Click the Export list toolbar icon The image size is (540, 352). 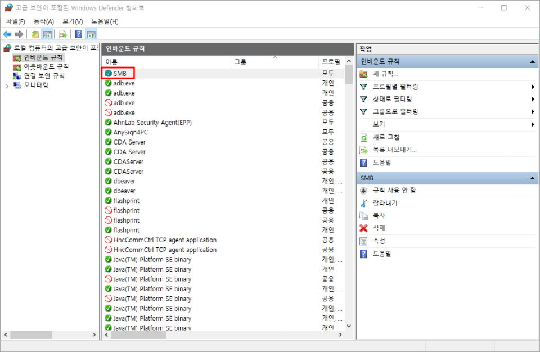pyautogui.click(x=62, y=34)
